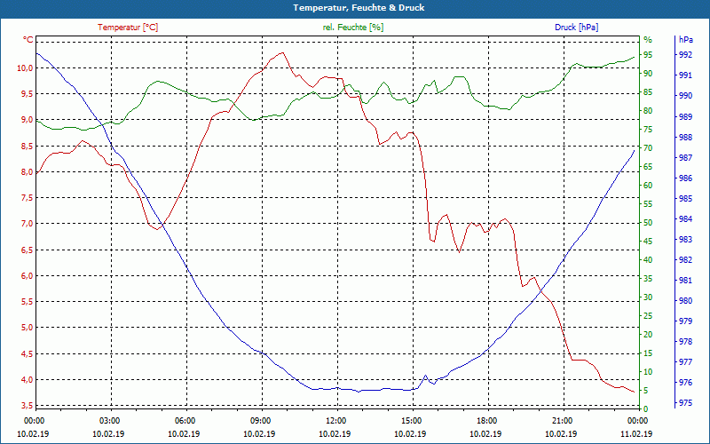Click the '12:00' time axis label
Image resolution: width=710 pixels, height=444 pixels.
point(335,420)
